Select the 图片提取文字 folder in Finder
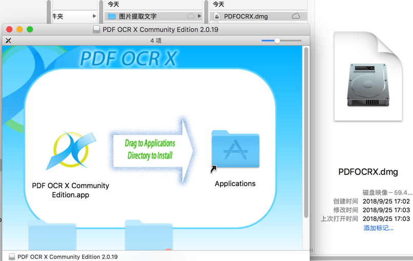The image size is (413, 261). 153,16
